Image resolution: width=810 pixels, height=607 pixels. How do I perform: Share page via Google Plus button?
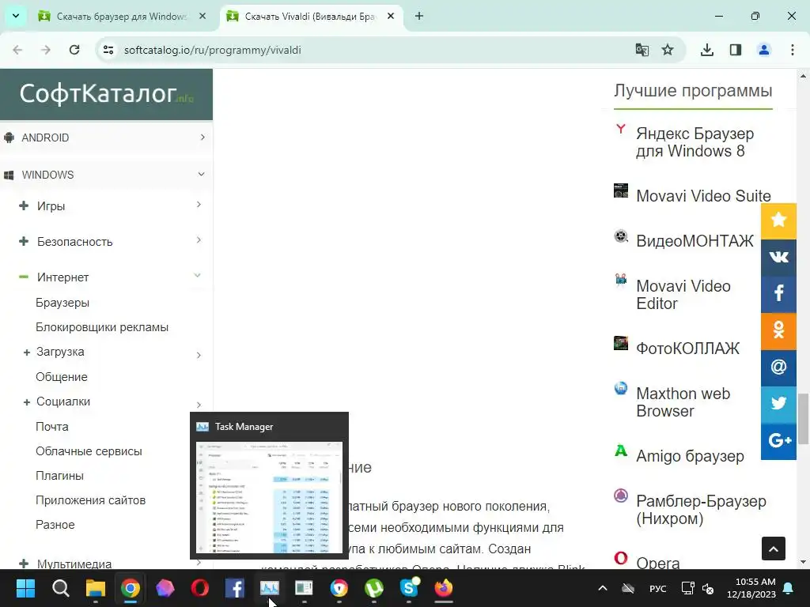(x=778, y=440)
